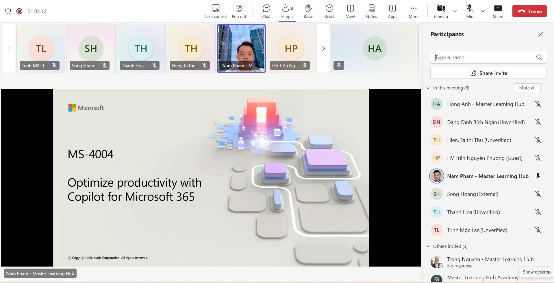Click the Mute all button
Image resolution: width=554 pixels, height=283 pixels.
pos(527,88)
